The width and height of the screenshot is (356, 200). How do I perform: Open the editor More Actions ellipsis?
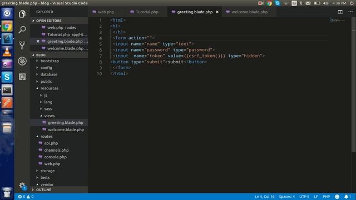[x=350, y=12]
